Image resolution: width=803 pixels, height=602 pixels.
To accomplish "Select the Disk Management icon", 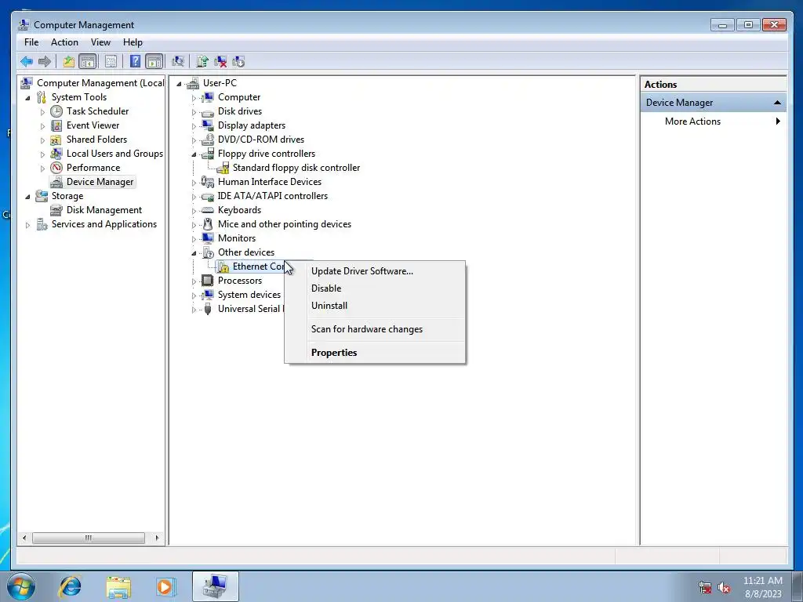I will (x=56, y=210).
